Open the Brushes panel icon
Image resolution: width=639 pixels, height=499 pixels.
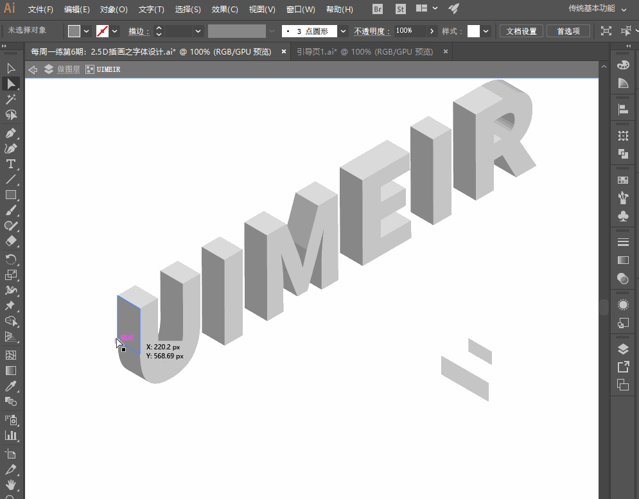tap(623, 198)
